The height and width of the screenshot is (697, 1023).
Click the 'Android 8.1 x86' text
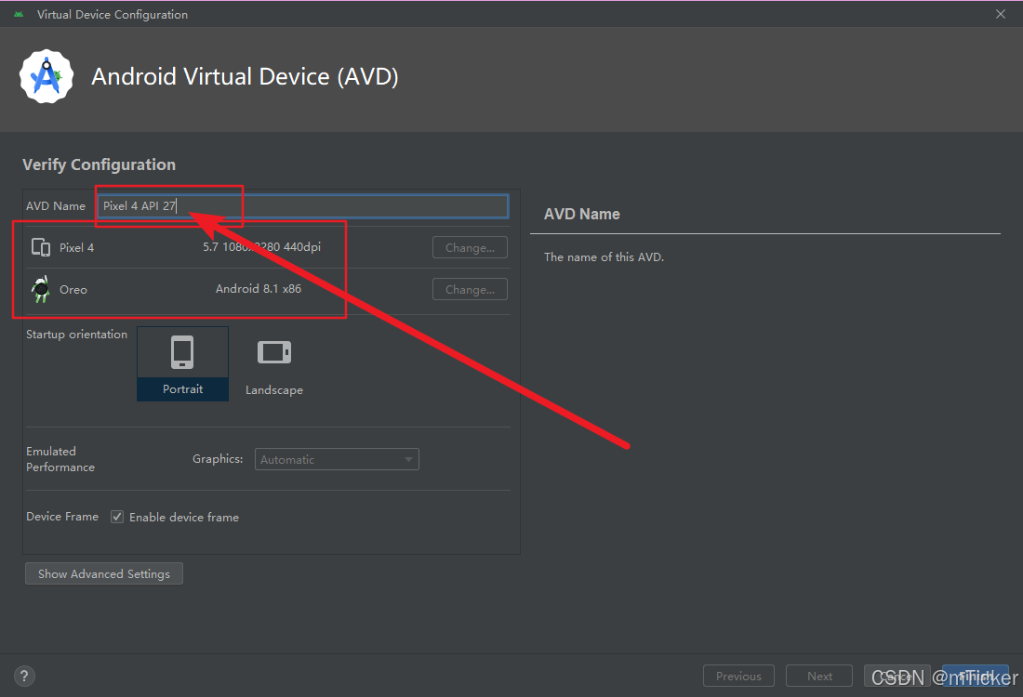(x=259, y=289)
